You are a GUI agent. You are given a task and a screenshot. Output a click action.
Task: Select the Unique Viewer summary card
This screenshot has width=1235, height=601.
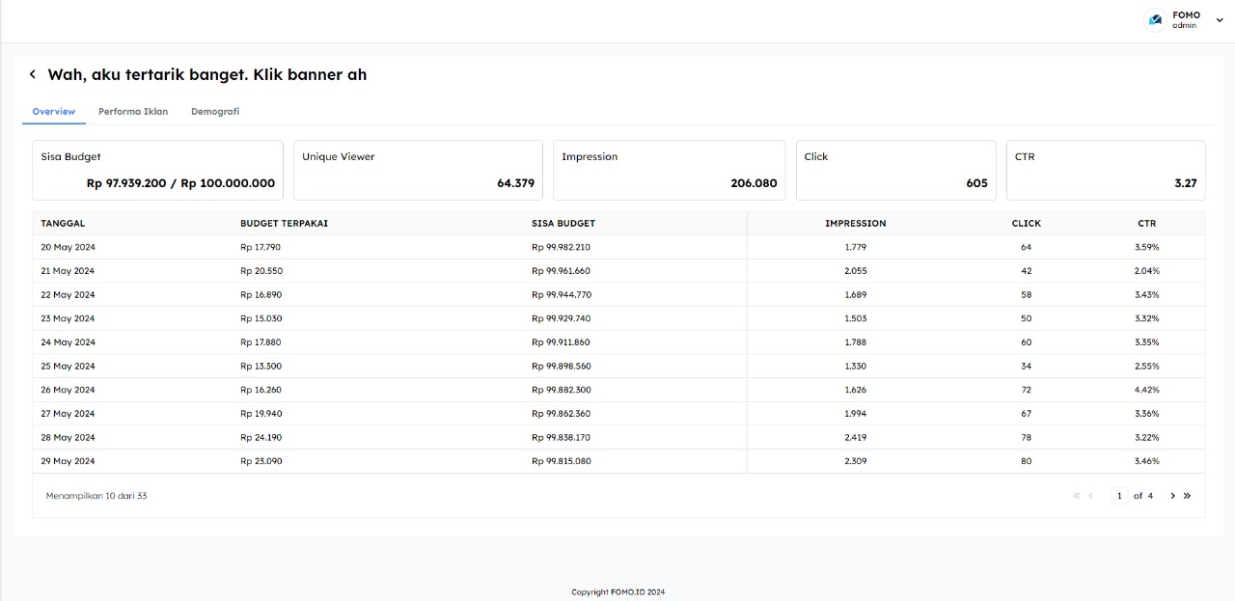coord(418,171)
